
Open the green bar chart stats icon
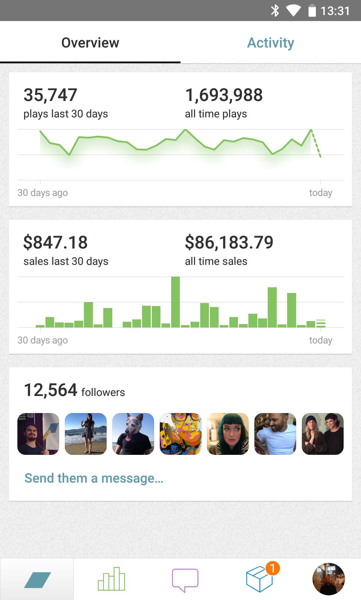(111, 579)
